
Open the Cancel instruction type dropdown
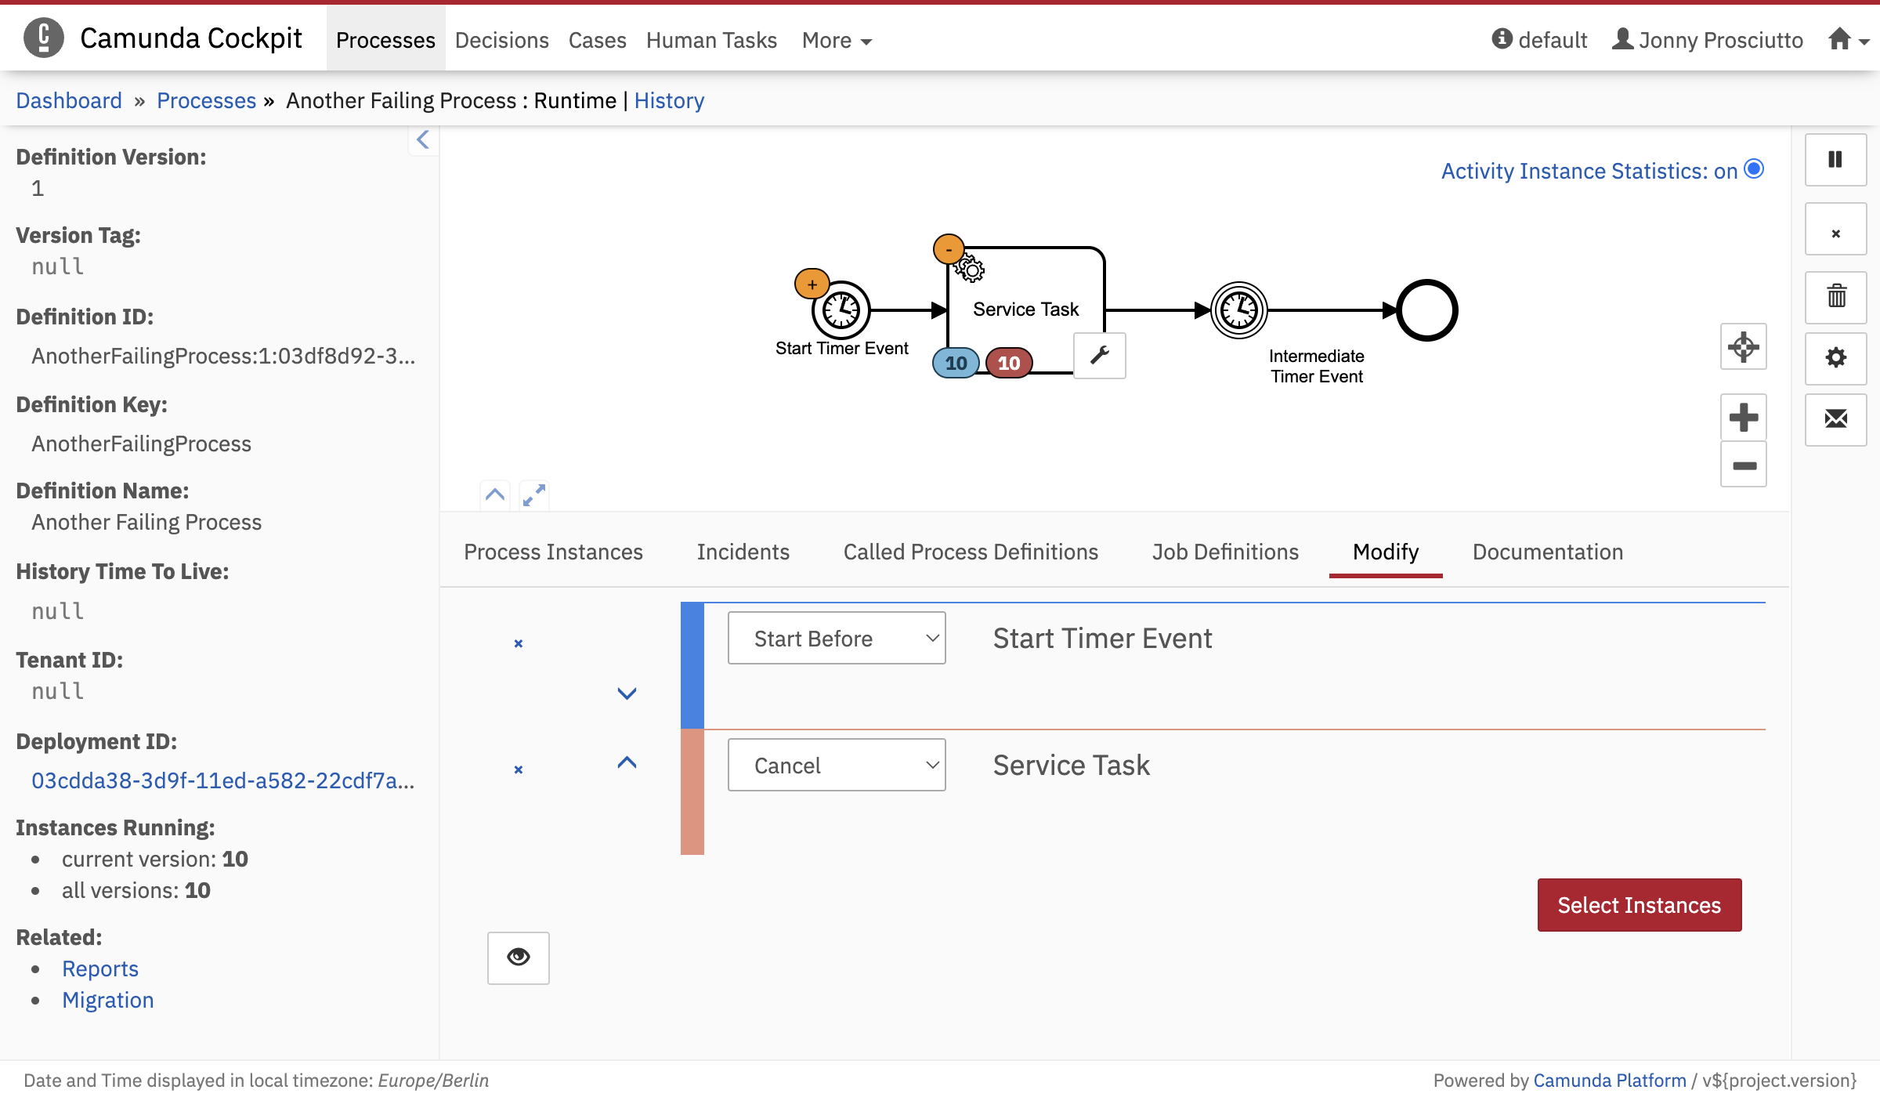pos(837,765)
